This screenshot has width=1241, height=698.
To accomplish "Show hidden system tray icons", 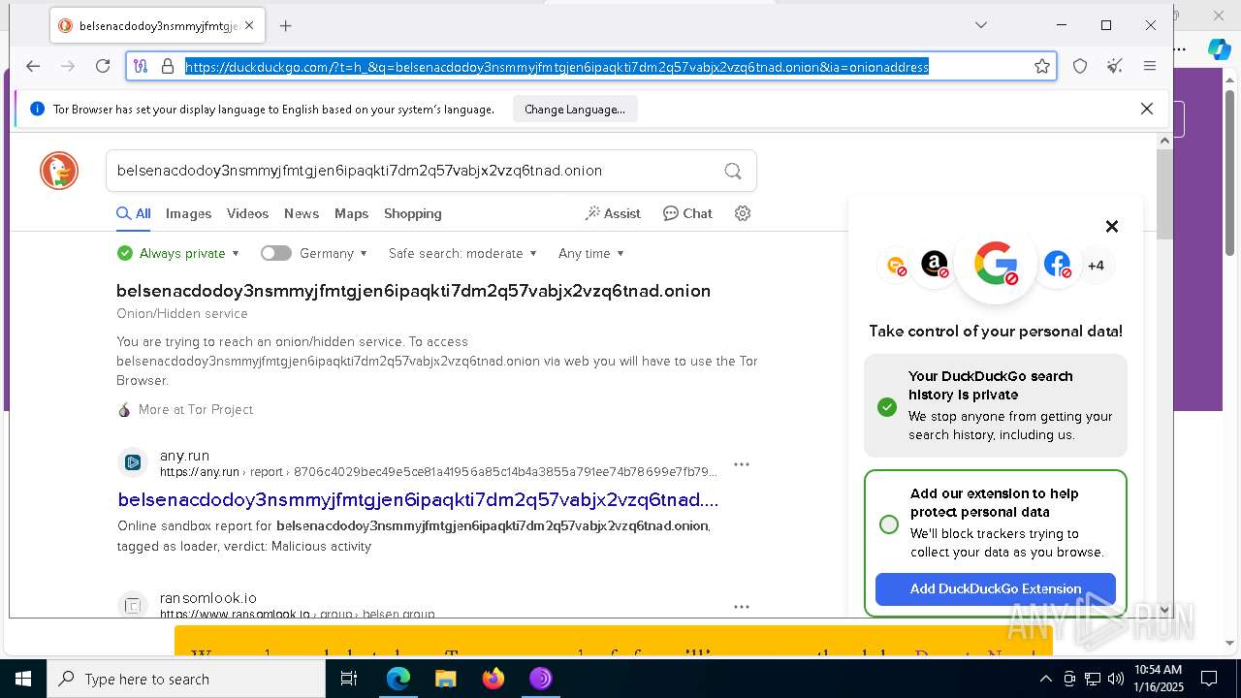I will (x=1045, y=679).
